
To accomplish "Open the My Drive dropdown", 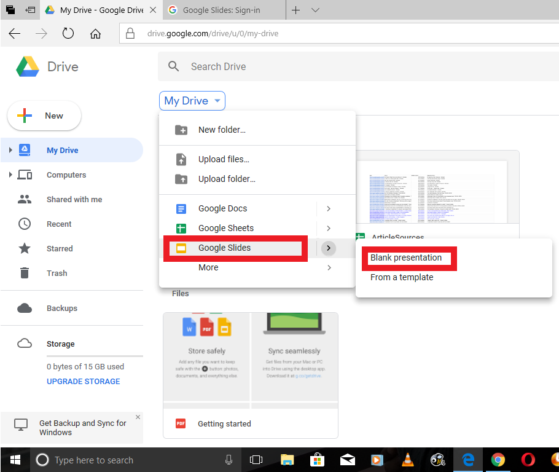I will (192, 101).
